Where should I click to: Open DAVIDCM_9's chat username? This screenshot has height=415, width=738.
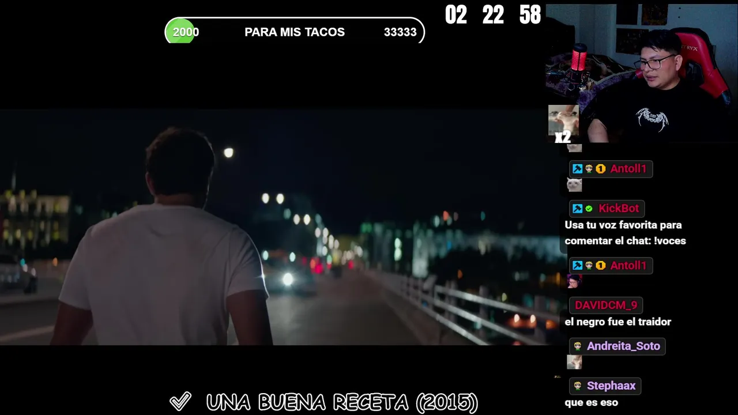pyautogui.click(x=606, y=305)
